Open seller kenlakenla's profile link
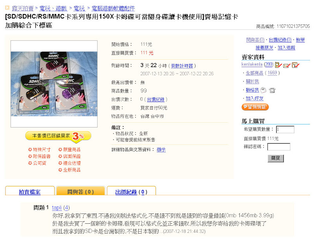Image resolution: width=314 pixels, height=241 pixels. point(252,64)
